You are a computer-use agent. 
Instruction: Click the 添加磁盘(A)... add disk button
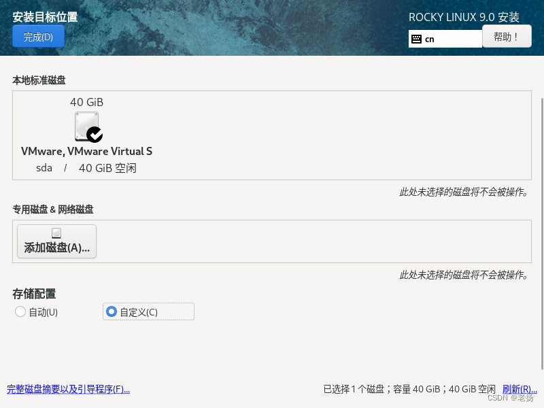click(56, 241)
